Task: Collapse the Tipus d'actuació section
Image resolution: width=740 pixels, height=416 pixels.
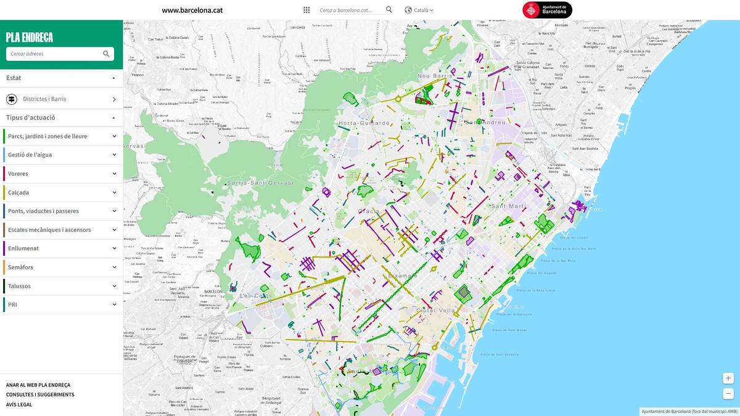Action: click(60, 117)
